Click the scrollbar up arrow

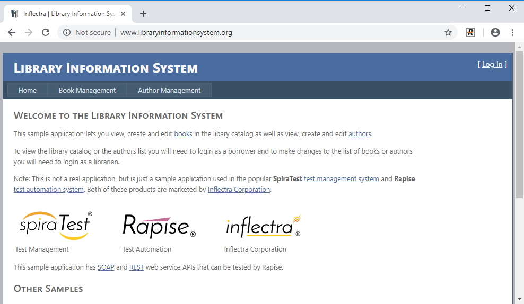point(519,47)
